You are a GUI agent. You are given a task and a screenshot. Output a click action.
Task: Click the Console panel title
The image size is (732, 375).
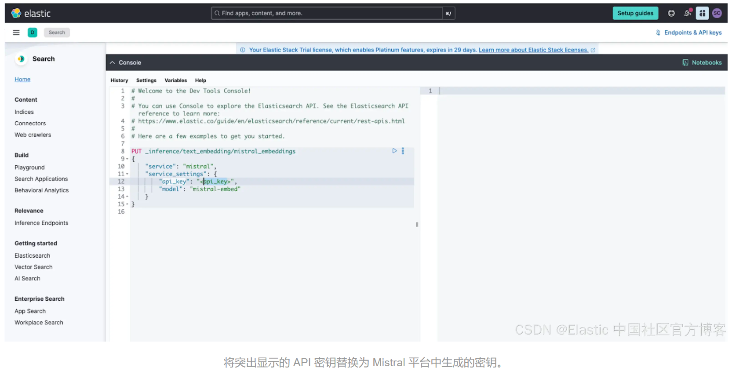click(x=130, y=62)
